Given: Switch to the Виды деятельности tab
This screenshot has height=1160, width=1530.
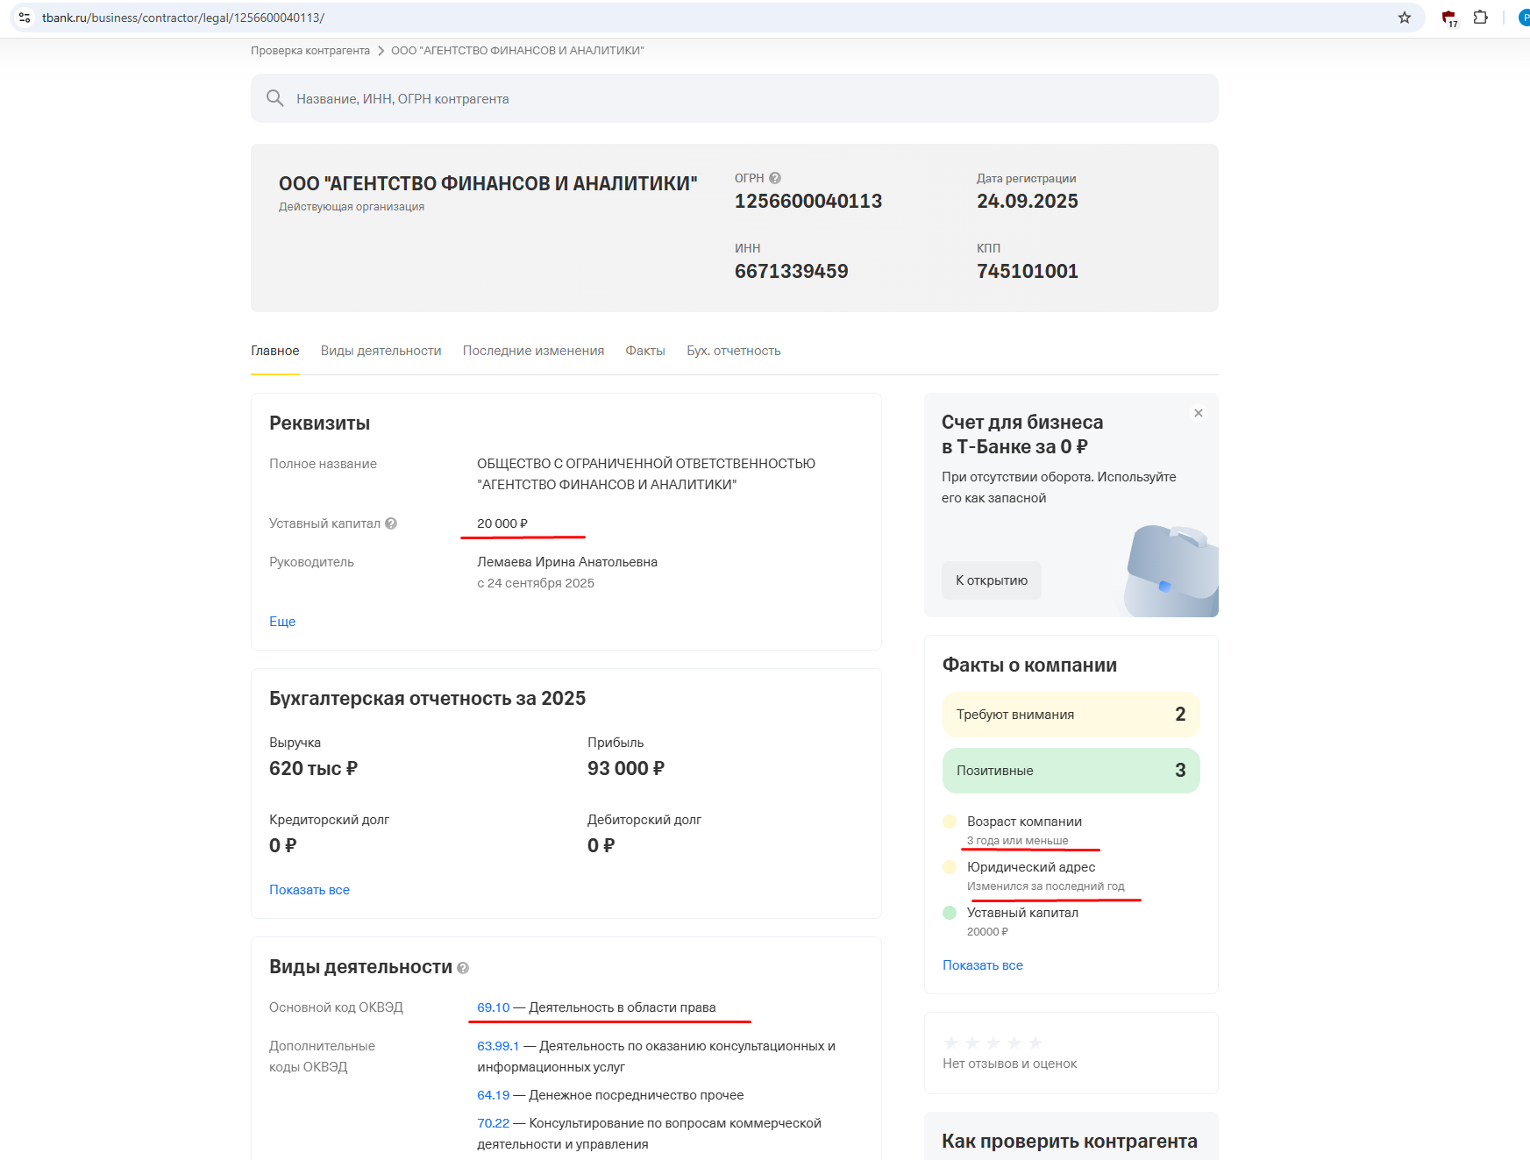Looking at the screenshot, I should tap(381, 351).
